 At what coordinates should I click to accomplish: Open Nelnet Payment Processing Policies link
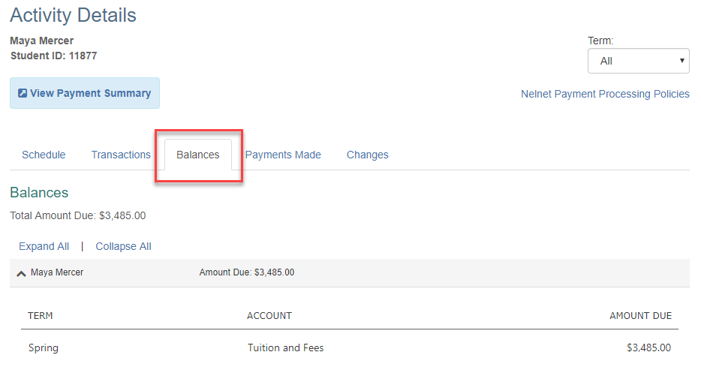tap(605, 94)
